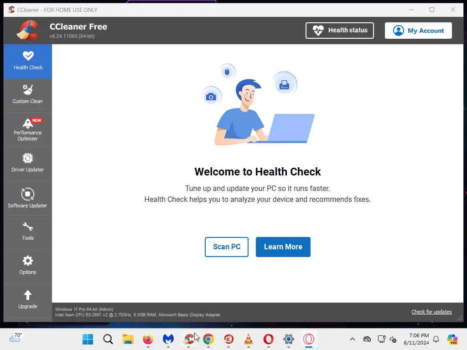The height and width of the screenshot is (350, 467).
Task: Open the weather widget showing 70°
Action: click(x=16, y=338)
